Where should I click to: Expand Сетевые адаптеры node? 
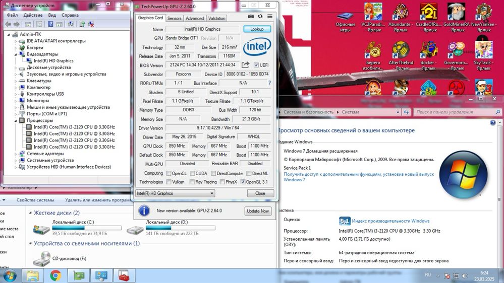(16, 154)
